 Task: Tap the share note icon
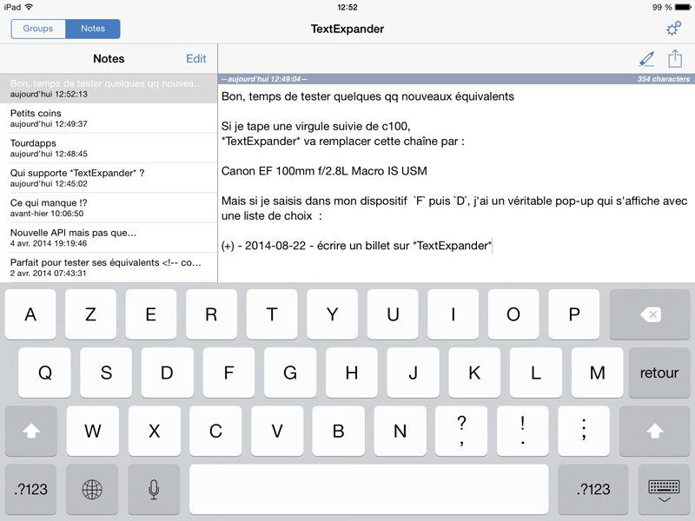pyautogui.click(x=675, y=58)
